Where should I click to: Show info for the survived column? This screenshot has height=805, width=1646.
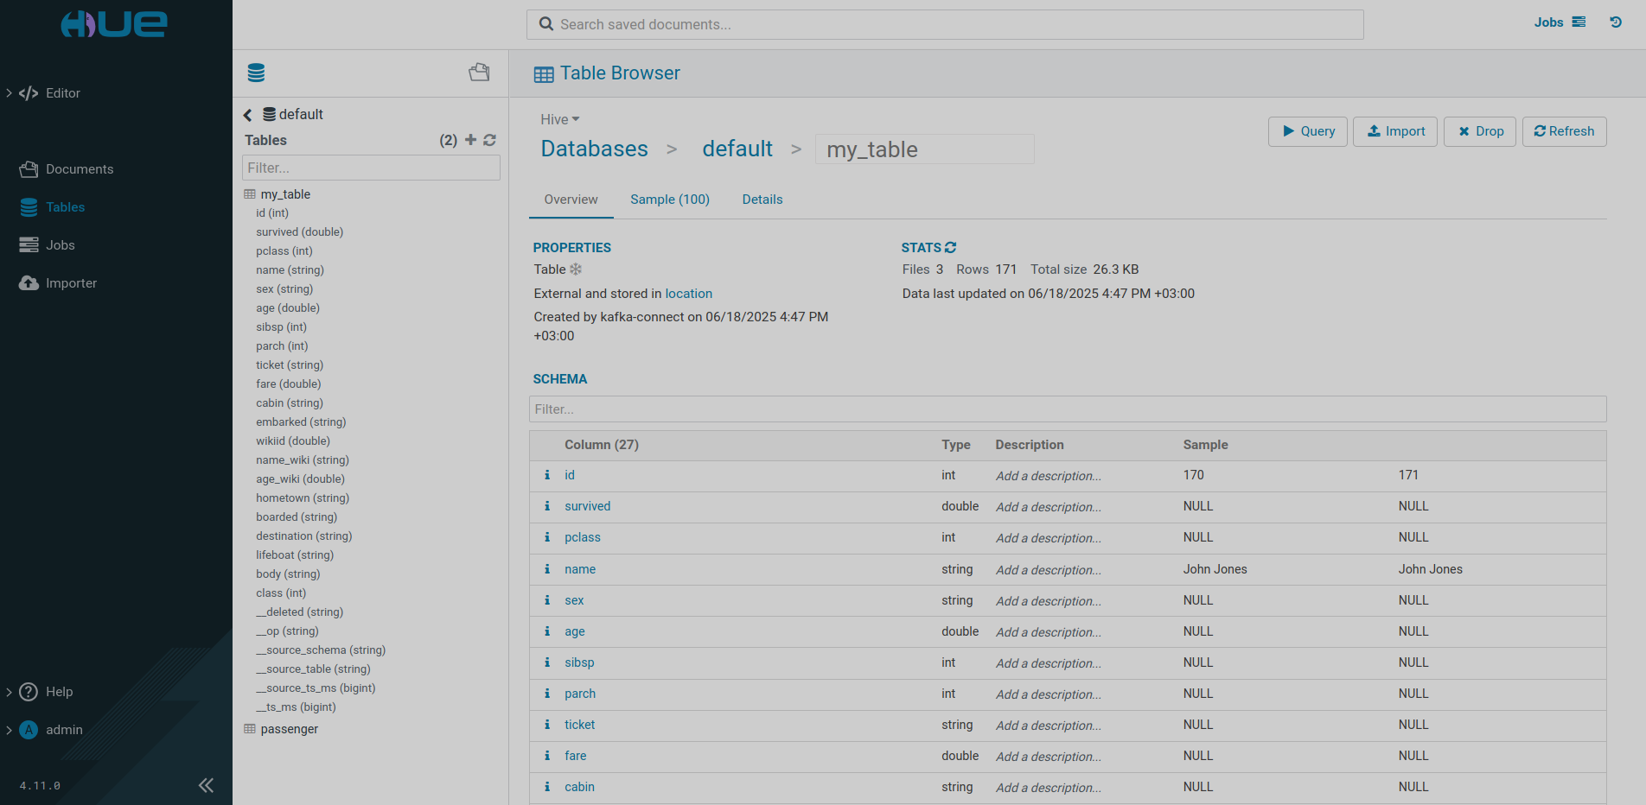pos(546,506)
